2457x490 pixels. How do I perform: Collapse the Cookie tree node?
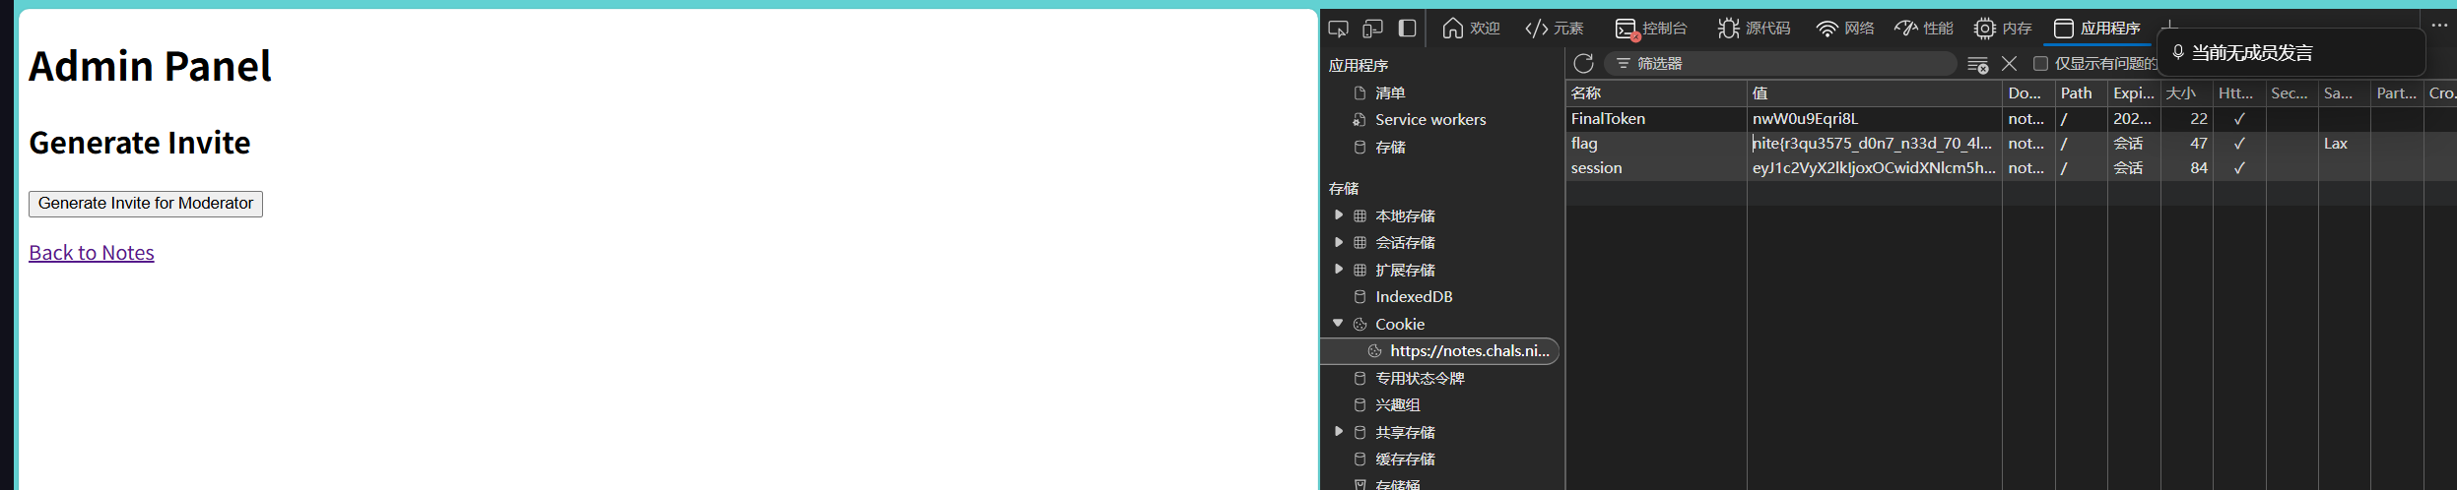coord(1338,324)
